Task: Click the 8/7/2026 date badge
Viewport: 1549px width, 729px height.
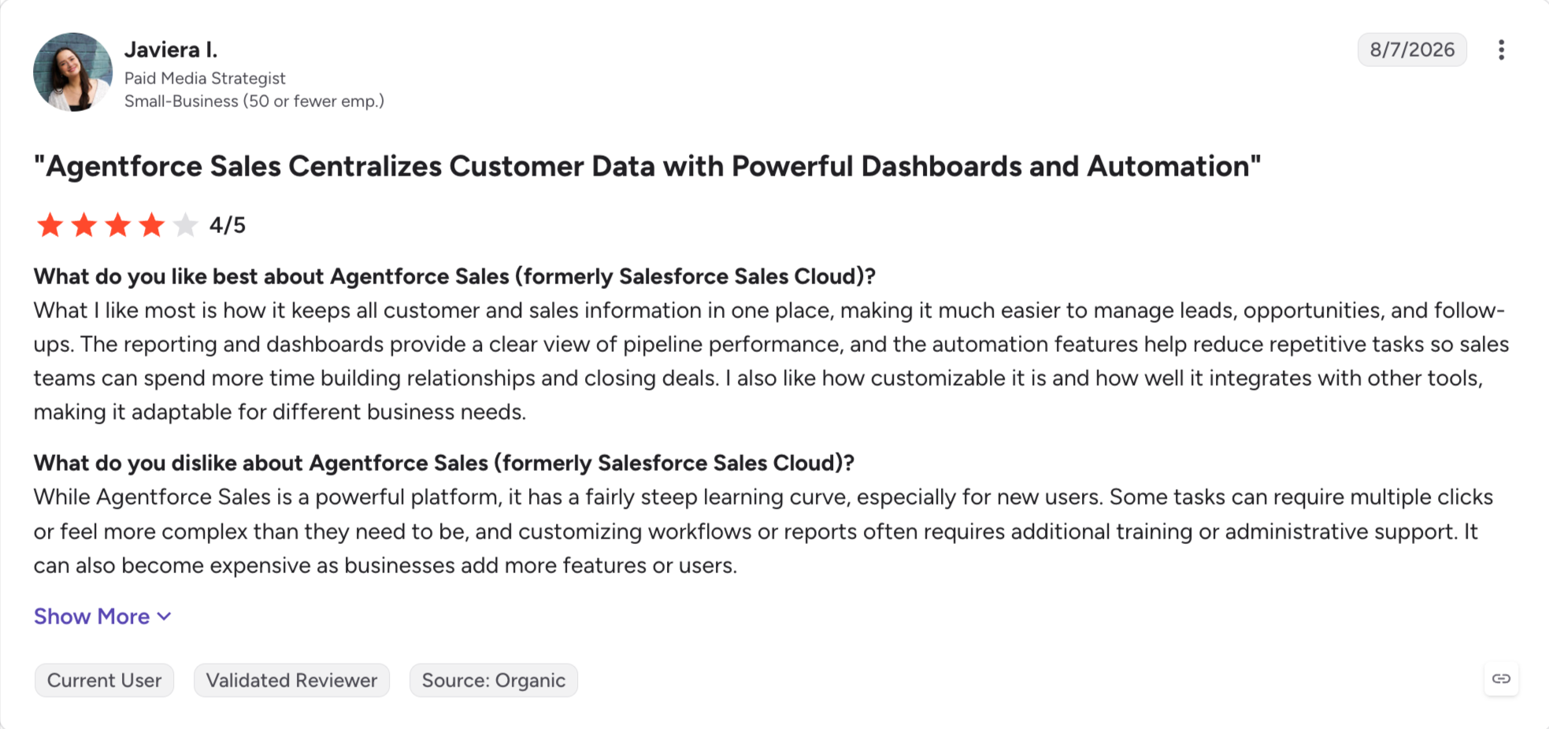Action: (1412, 50)
